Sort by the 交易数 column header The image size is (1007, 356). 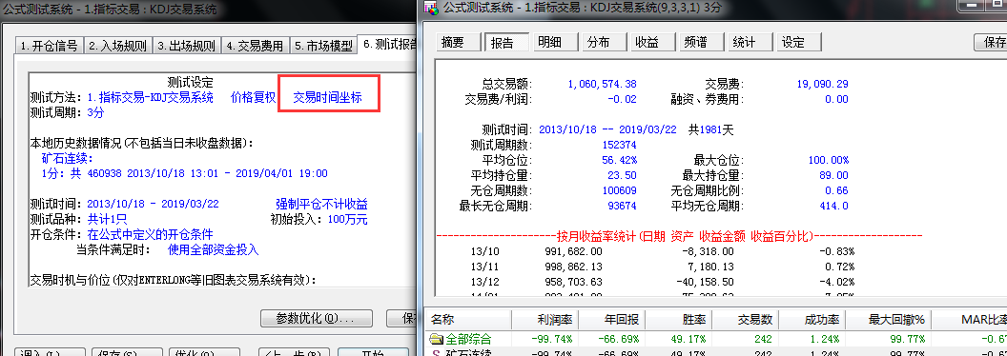[746, 320]
